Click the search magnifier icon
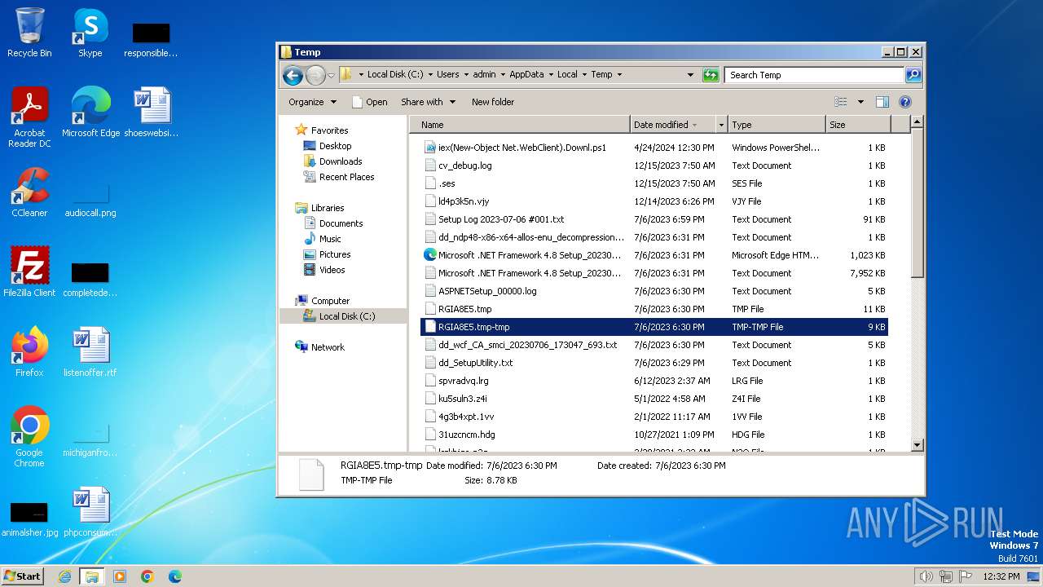The image size is (1043, 587). click(913, 75)
